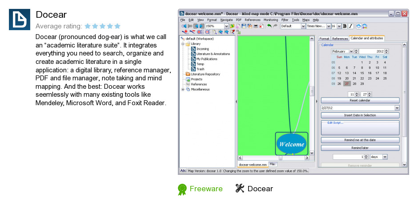This screenshot has width=418, height=209.
Task: Click the magnifier Find icon in second toolbar row
Action: 214,32
